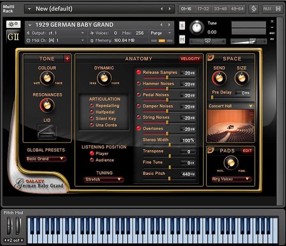This screenshot has height=246, width=286.
Task: Open the Output st. 1 dropdown
Action: (x=55, y=33)
